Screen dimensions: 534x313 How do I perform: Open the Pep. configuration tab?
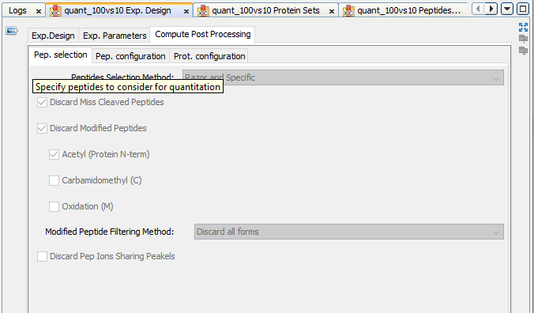pyautogui.click(x=130, y=56)
